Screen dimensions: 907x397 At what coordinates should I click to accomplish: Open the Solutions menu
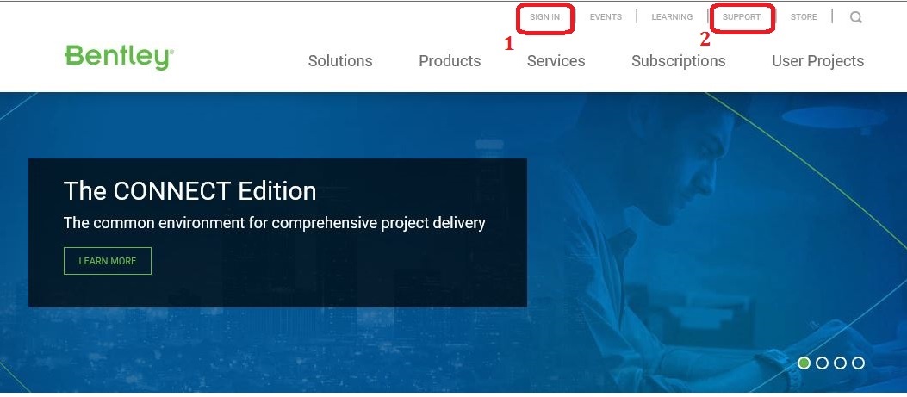tap(340, 61)
